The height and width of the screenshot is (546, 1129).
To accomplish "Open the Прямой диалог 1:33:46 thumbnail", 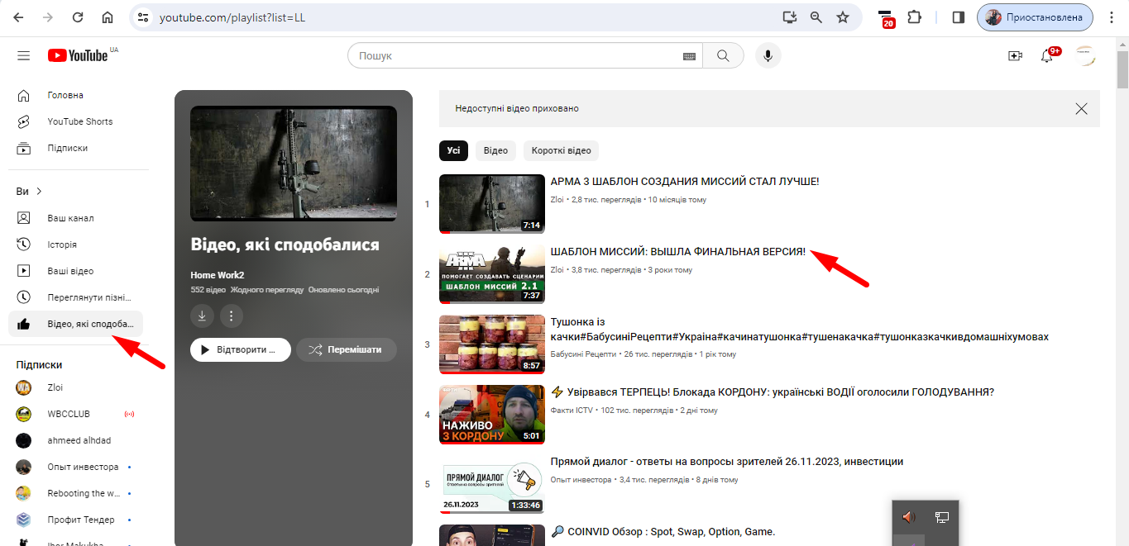I will (x=492, y=484).
